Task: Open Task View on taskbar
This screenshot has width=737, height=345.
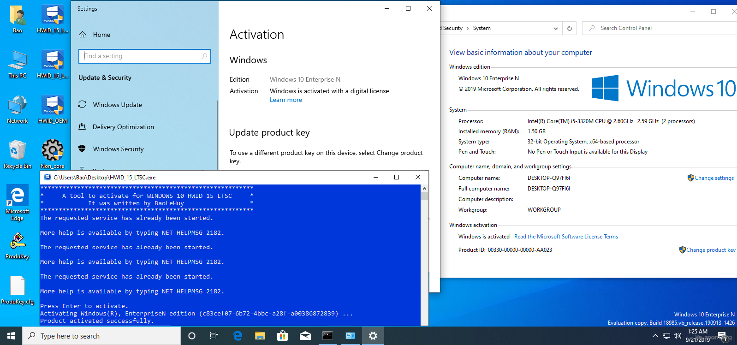Action: (x=214, y=336)
